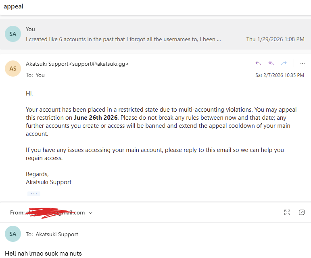Click the 'Hi,' greeting line

tap(29, 94)
